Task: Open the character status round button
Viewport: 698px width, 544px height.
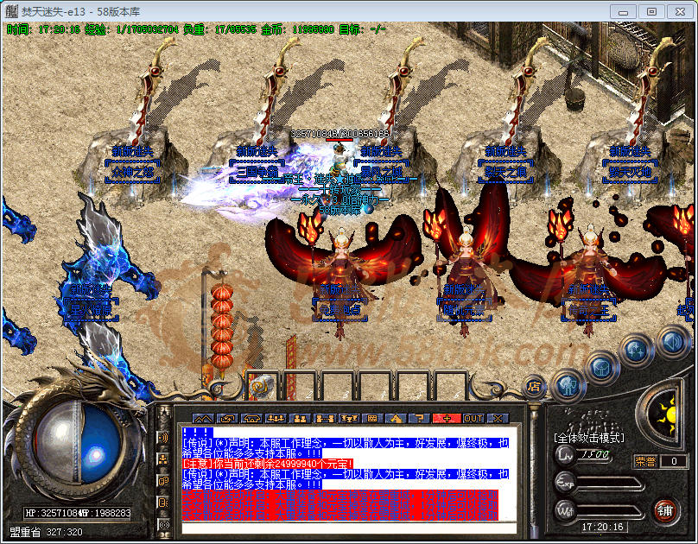Action: point(567,385)
